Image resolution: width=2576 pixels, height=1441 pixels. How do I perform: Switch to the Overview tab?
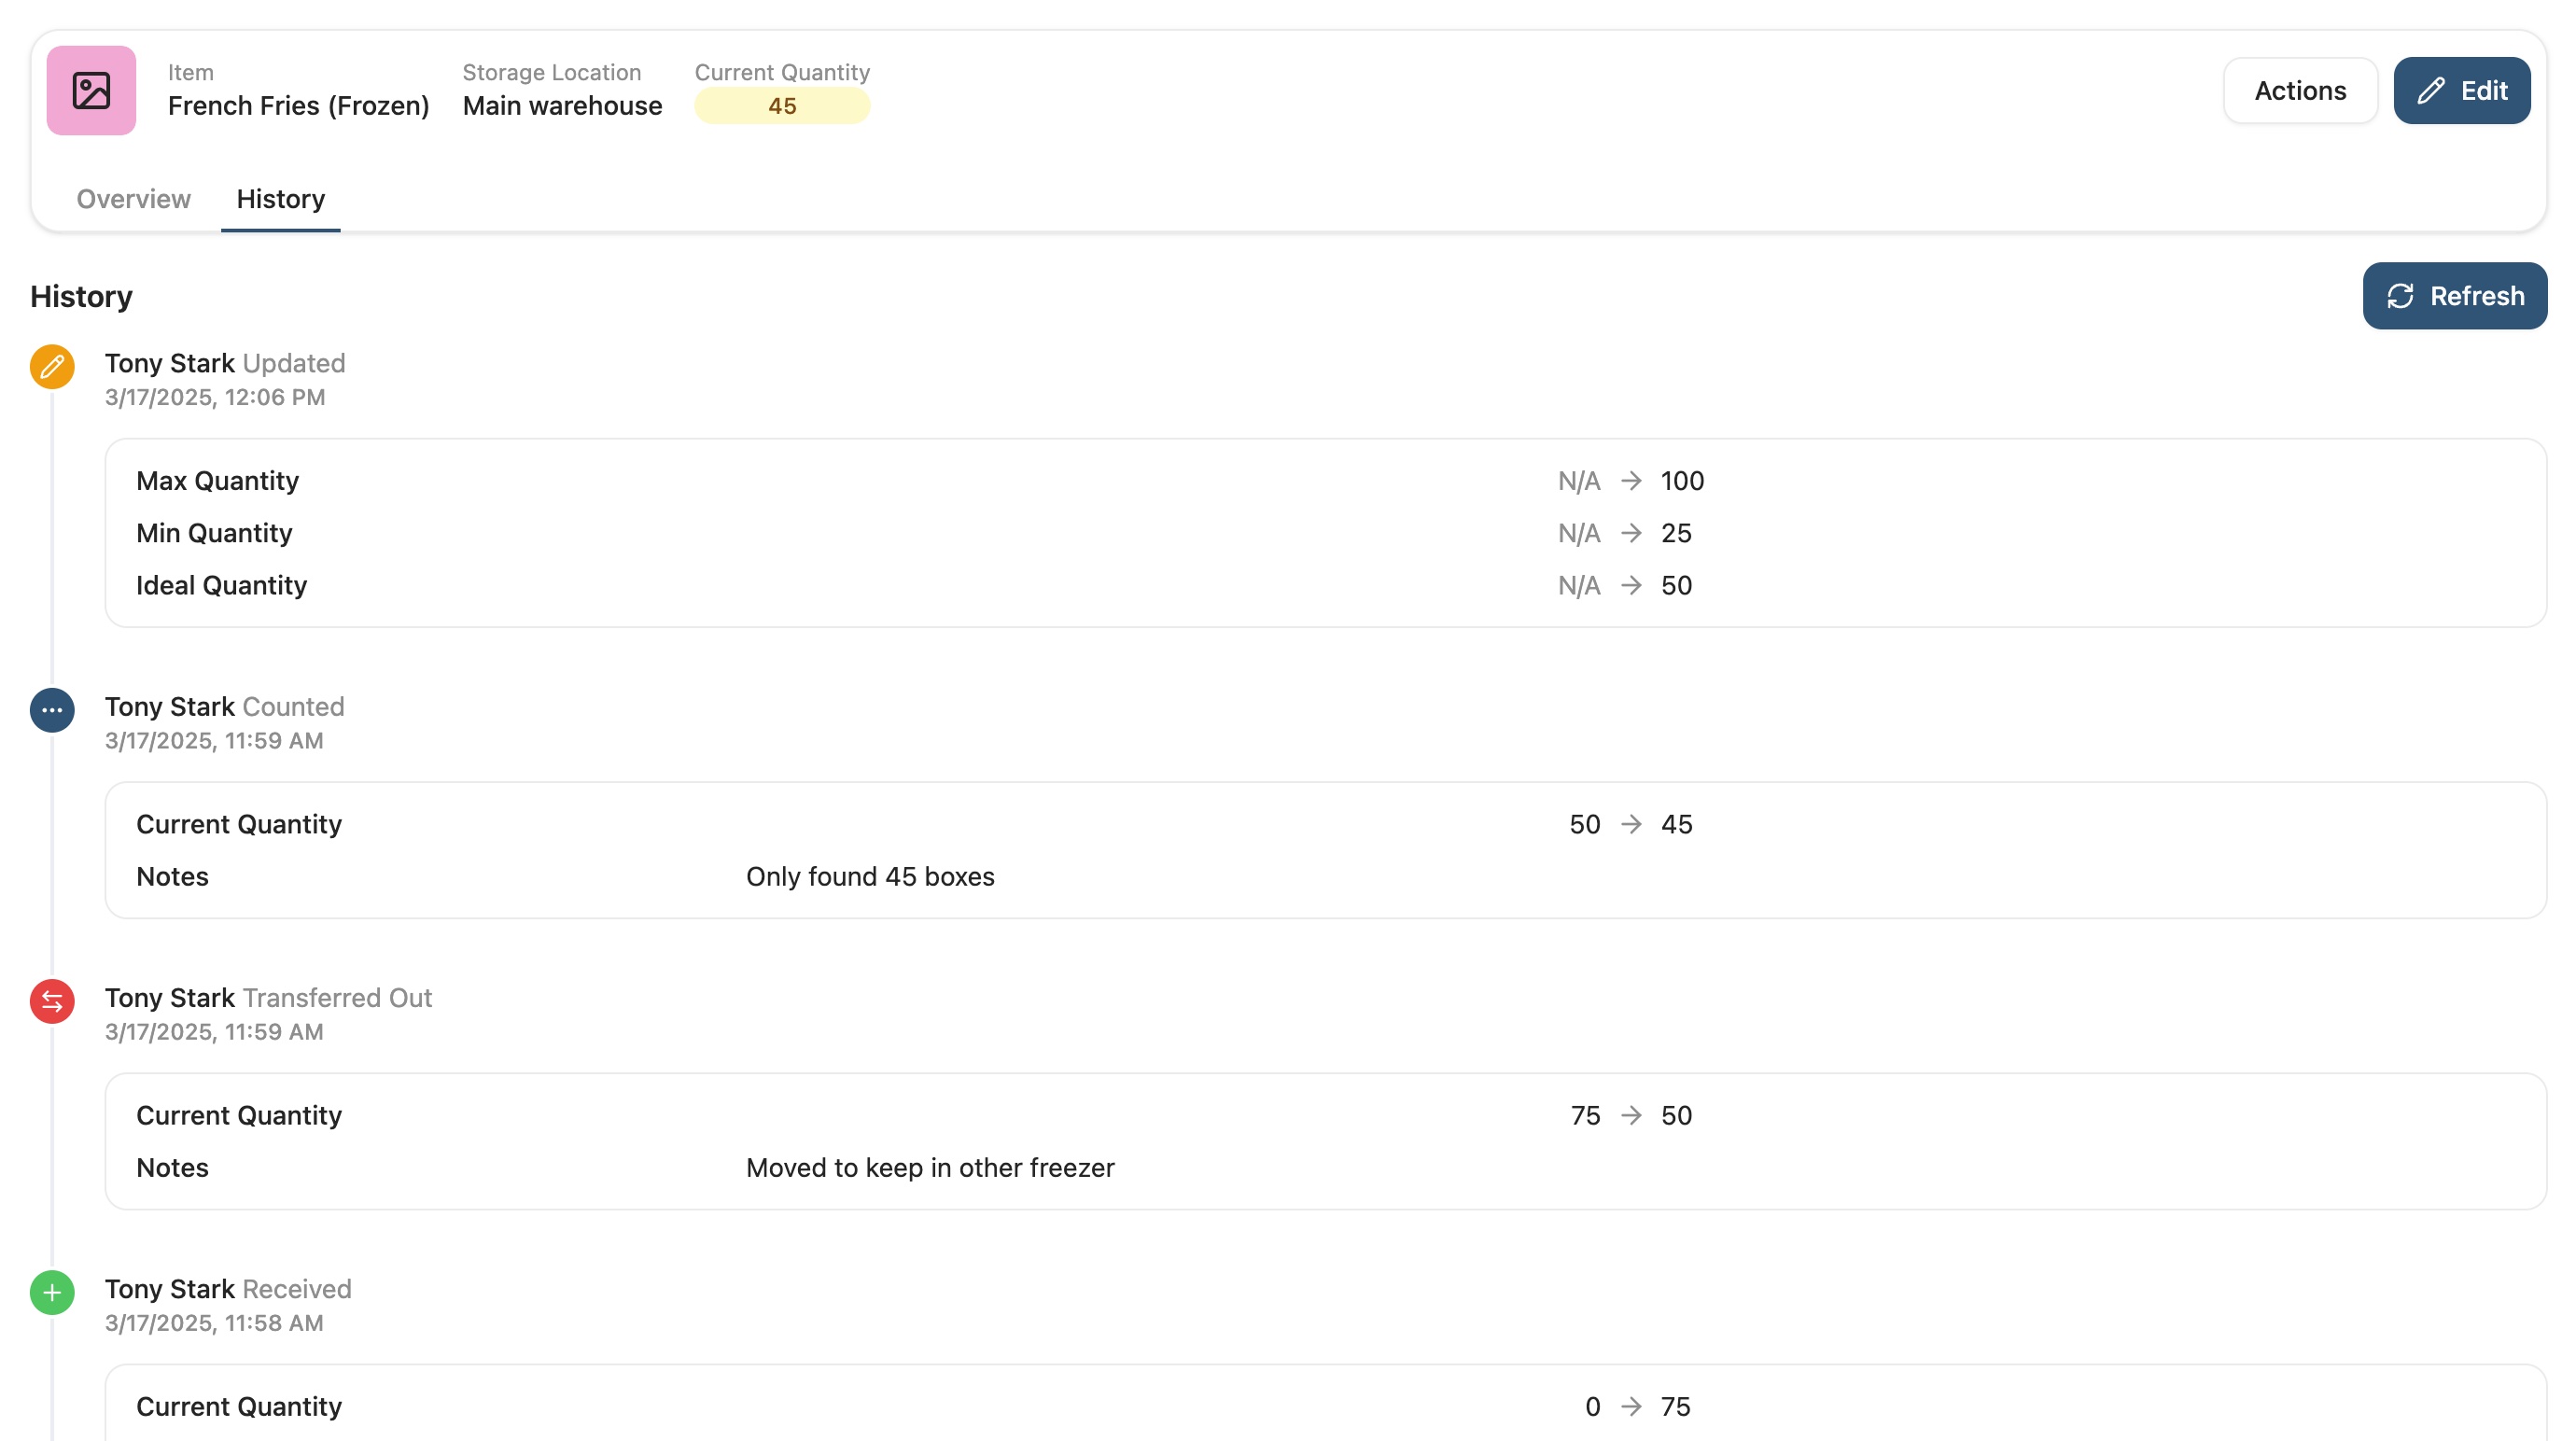coord(133,199)
